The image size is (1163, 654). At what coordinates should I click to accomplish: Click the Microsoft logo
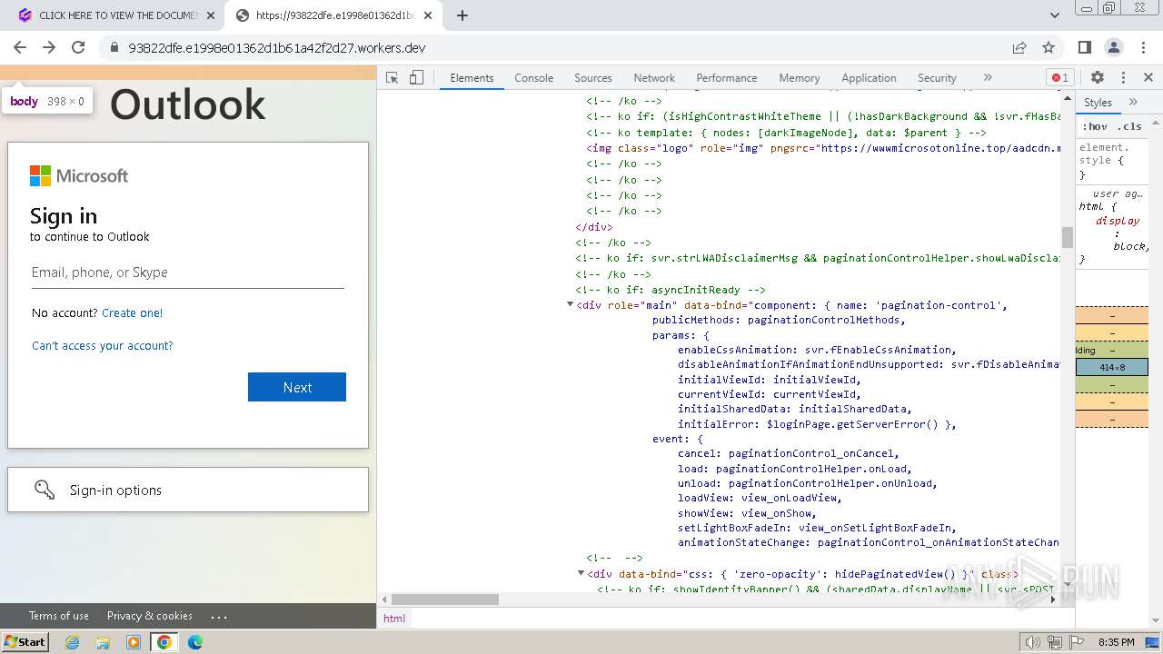click(79, 175)
